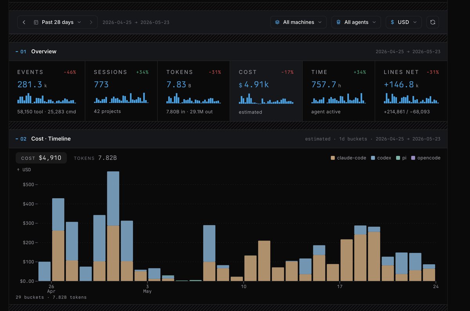
Task: Switch chart to TOKENS 7.82B view
Action: tap(95, 158)
